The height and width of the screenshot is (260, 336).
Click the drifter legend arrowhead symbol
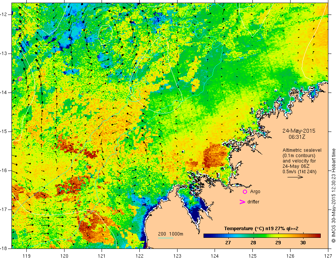(x=242, y=202)
